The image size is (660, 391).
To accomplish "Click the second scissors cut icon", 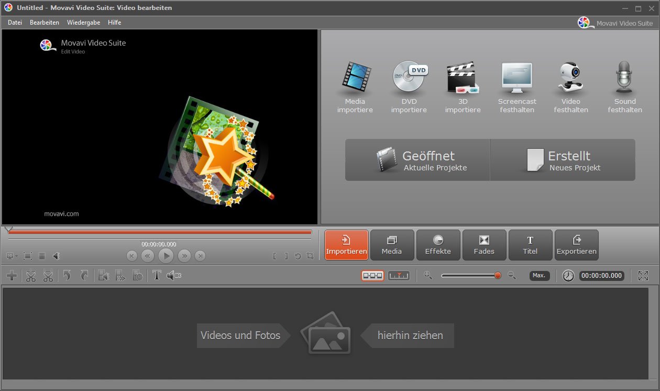I will (x=48, y=276).
